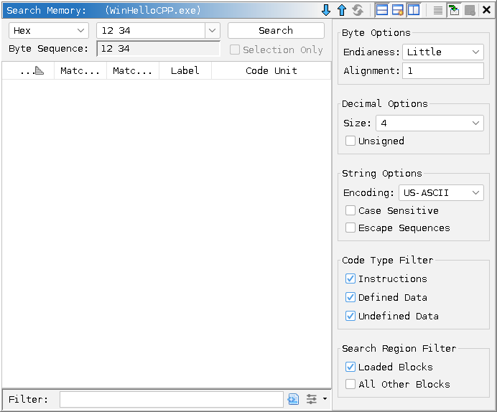This screenshot has width=497, height=412.
Task: Click the green arrow navigation icon in the title bar
Action: tap(454, 10)
